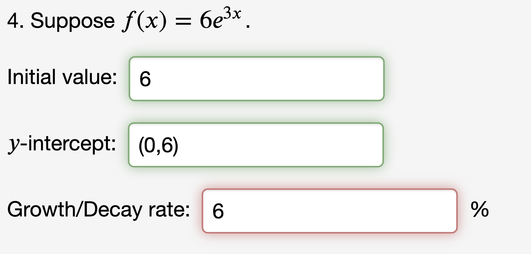Click the word 'Suppose' in the problem

tap(74, 20)
